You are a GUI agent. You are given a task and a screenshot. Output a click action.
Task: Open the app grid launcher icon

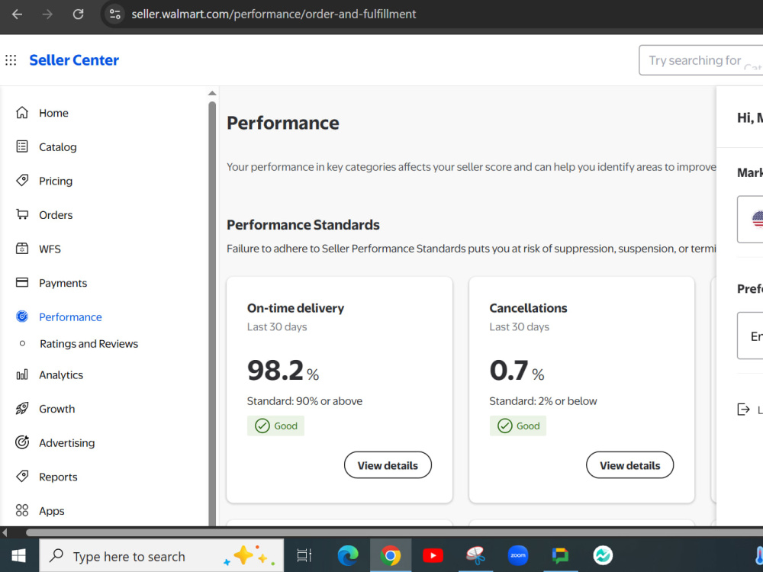(x=11, y=60)
